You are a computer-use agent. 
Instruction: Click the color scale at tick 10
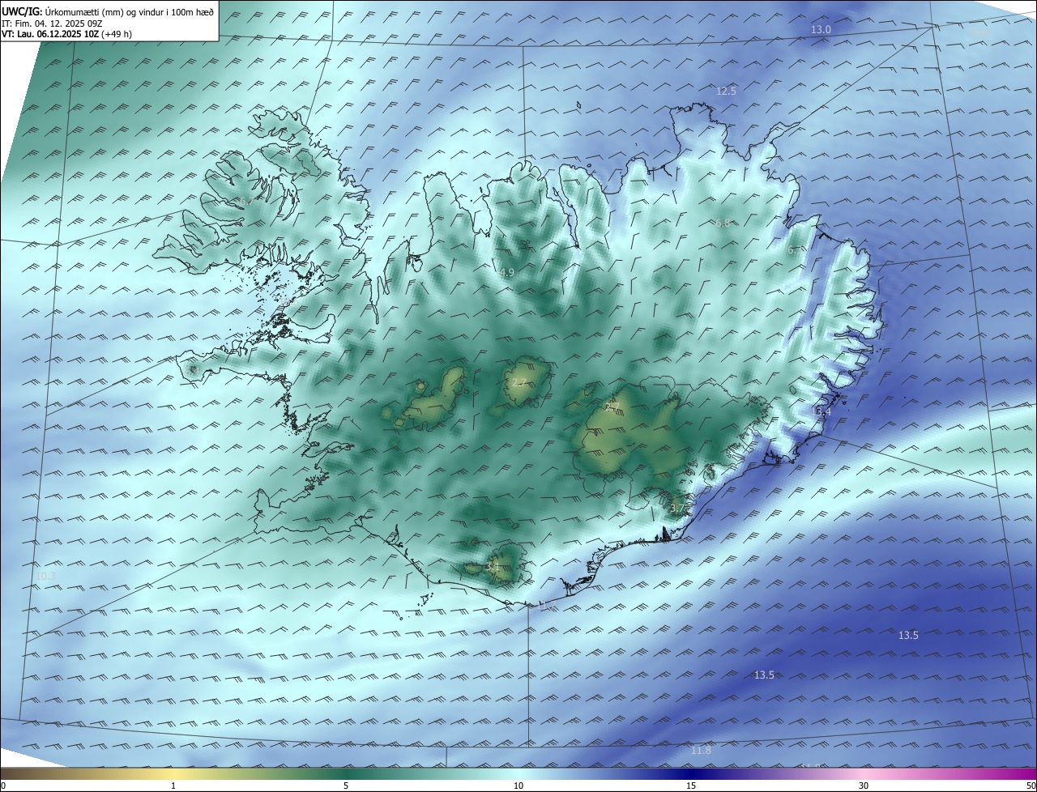[518, 786]
